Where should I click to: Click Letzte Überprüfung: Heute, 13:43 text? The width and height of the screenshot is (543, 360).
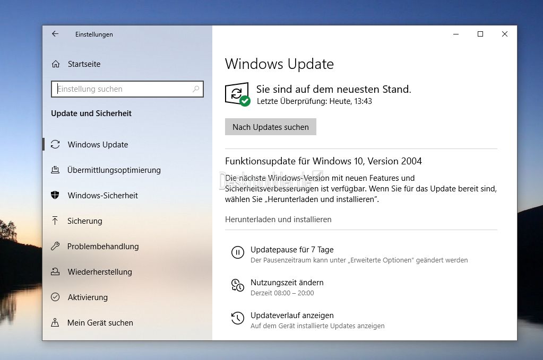[314, 101]
